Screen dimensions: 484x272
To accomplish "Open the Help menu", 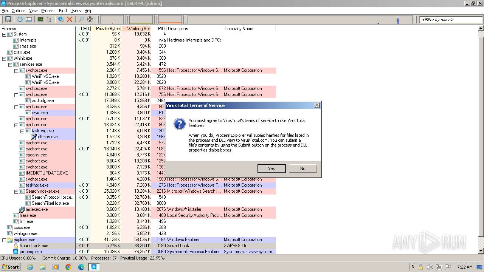I will [88, 11].
